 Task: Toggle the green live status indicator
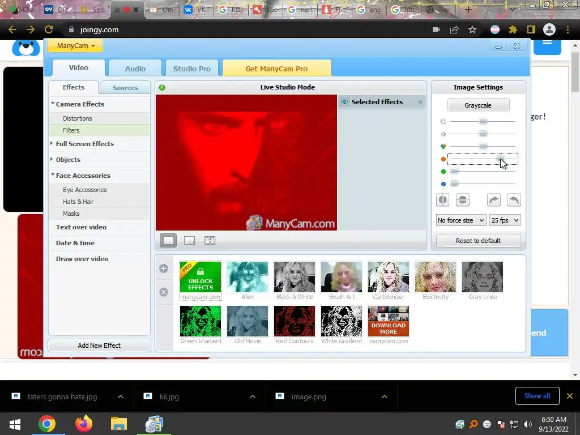[x=162, y=88]
